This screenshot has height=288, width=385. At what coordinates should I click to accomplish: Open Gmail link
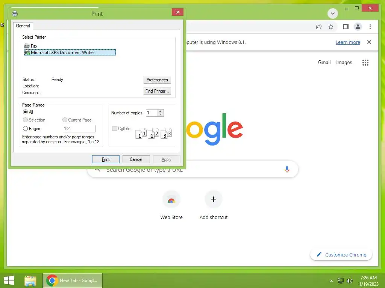pos(324,63)
